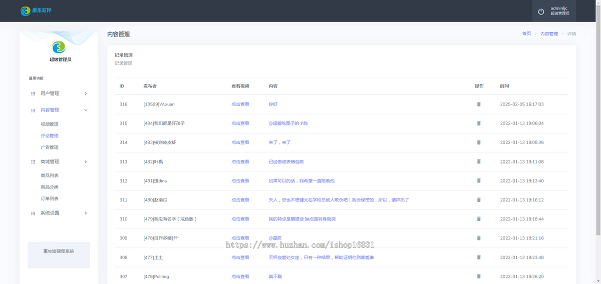Expand the 用户管理 menu
Viewport: 601px width, 284px height.
tap(86, 93)
